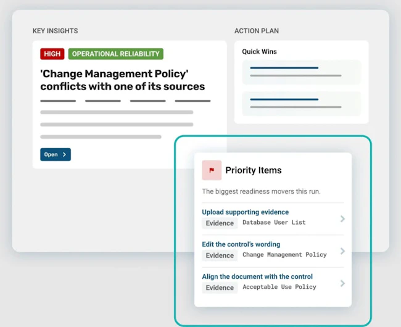Click the red flag Priority Items icon
The image size is (401, 327).
coord(212,170)
